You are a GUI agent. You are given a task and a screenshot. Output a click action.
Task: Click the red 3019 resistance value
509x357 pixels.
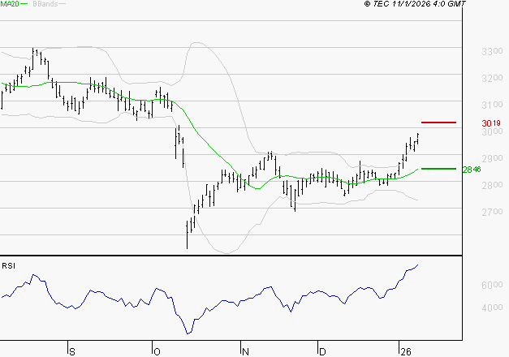tap(491, 123)
